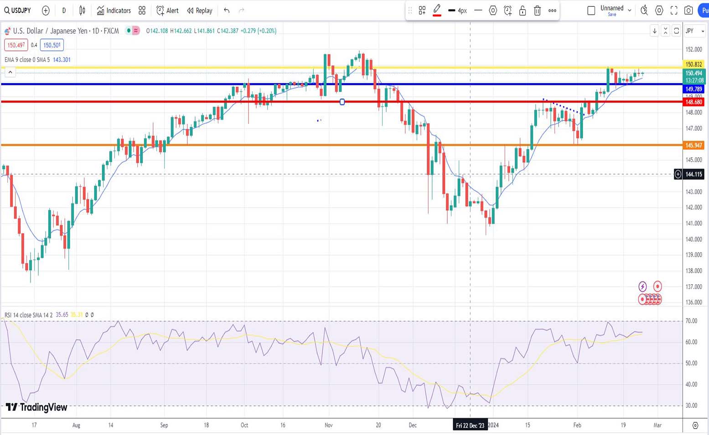Viewport: 709px width, 435px height.
Task: Lock the selected drawing with padlock icon
Action: (523, 10)
